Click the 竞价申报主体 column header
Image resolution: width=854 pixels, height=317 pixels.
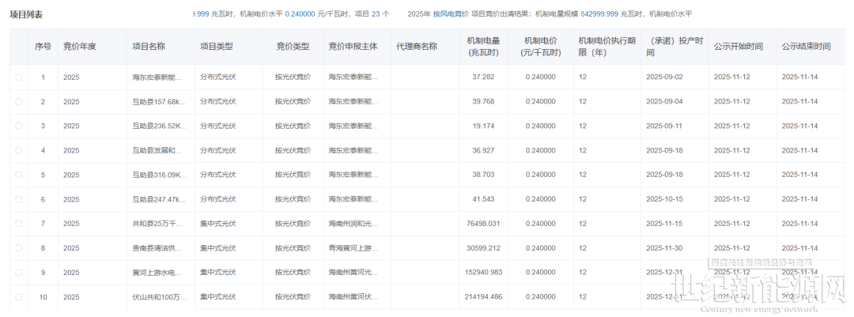[354, 47]
